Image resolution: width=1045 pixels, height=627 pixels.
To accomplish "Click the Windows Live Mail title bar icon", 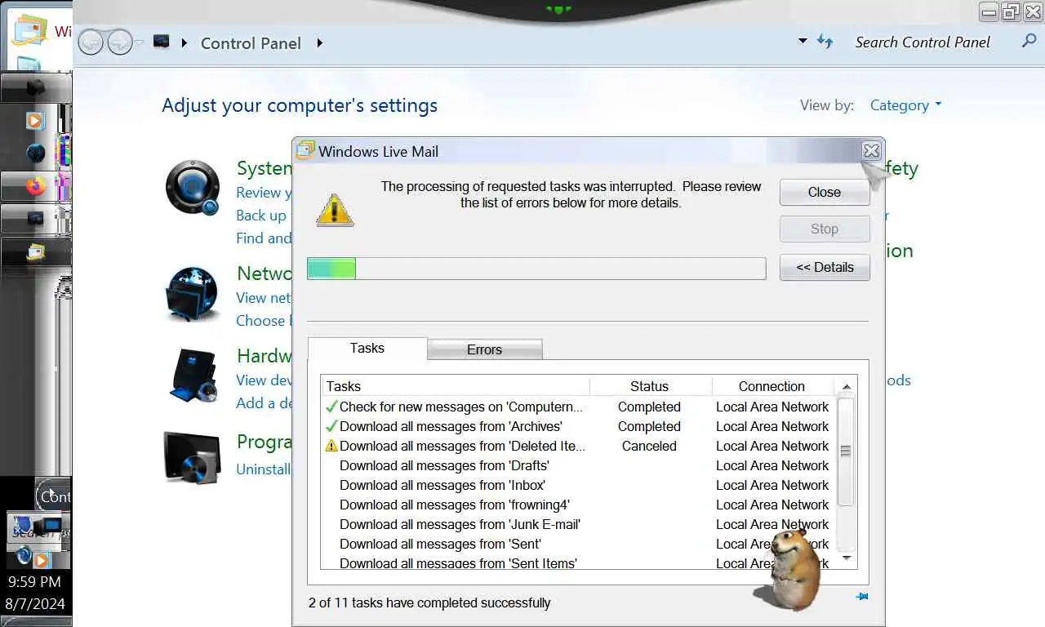I will (305, 150).
